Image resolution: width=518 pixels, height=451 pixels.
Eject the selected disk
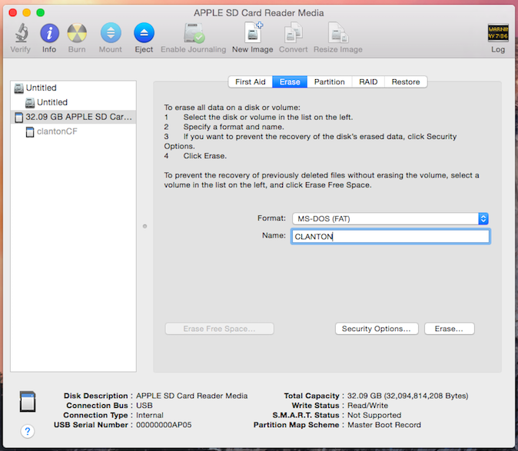pyautogui.click(x=144, y=33)
